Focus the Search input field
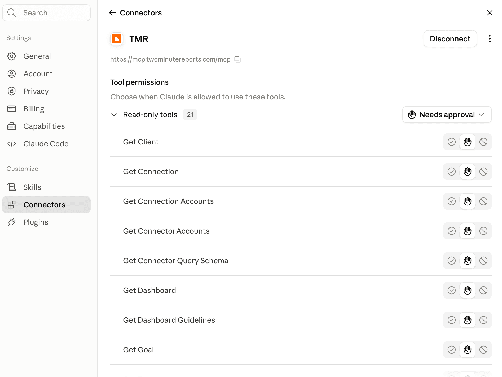This screenshot has width=502, height=377. pyautogui.click(x=46, y=13)
